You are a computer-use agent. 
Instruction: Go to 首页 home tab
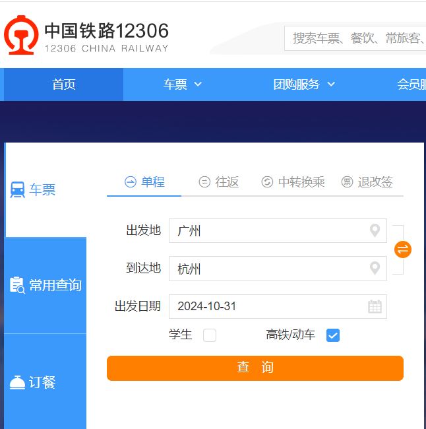click(64, 84)
